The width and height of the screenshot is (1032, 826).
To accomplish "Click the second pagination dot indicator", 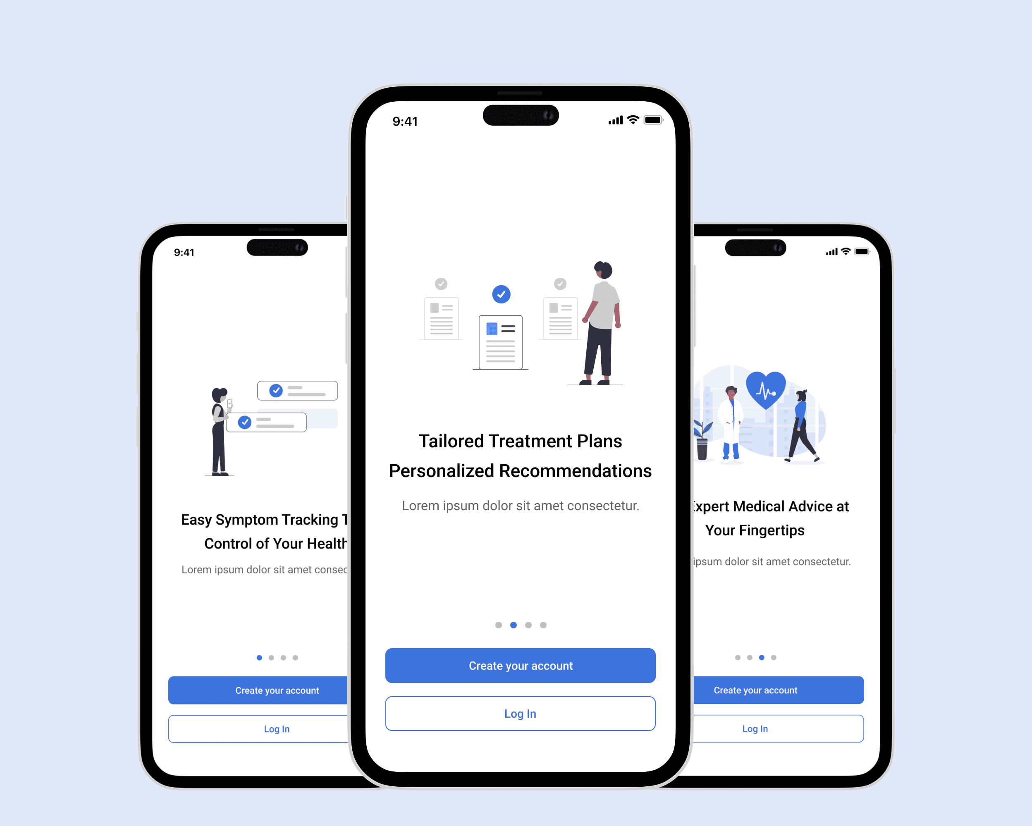I will pos(513,625).
